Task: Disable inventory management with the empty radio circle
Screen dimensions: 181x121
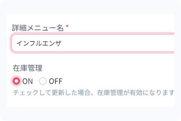Action: [x=43, y=81]
